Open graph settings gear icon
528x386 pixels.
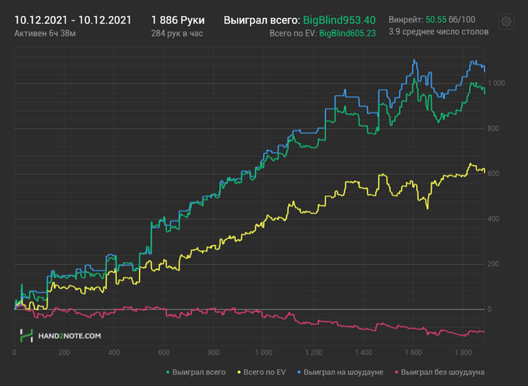pyautogui.click(x=506, y=22)
